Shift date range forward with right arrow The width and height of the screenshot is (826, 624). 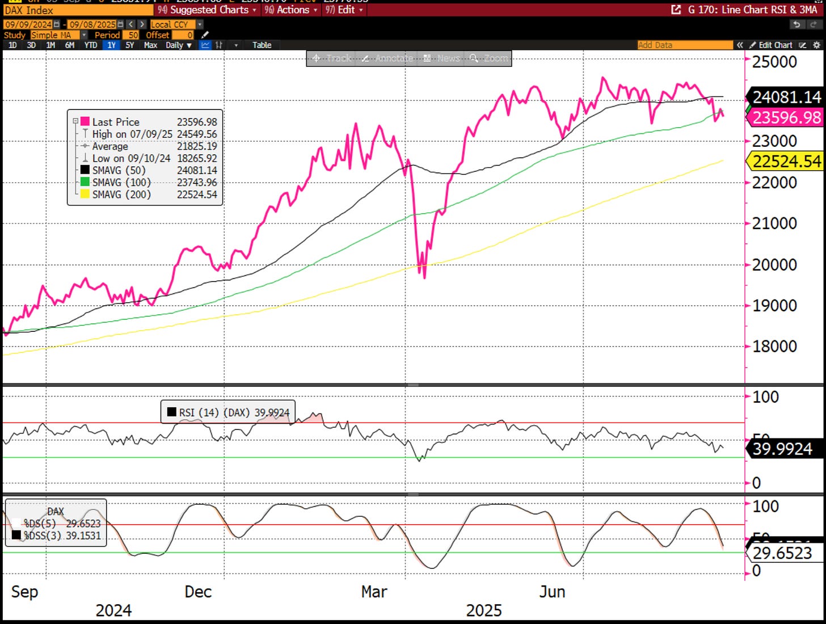click(x=142, y=24)
